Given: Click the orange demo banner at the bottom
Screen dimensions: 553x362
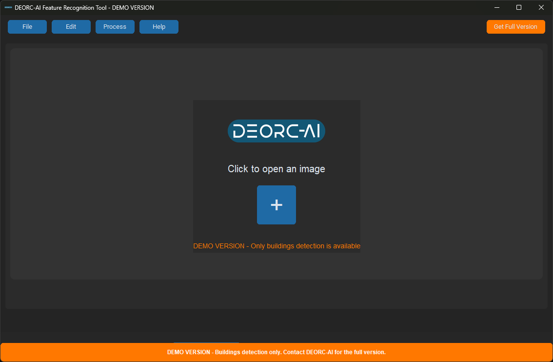Looking at the screenshot, I should click(x=276, y=352).
